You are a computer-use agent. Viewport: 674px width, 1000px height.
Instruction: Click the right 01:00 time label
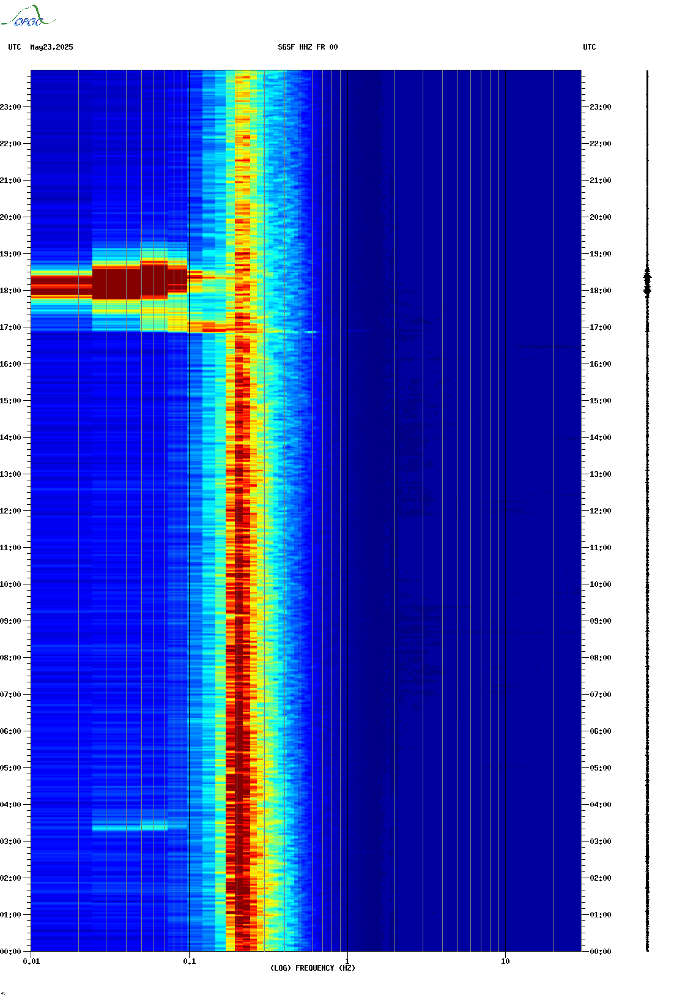[x=601, y=915]
